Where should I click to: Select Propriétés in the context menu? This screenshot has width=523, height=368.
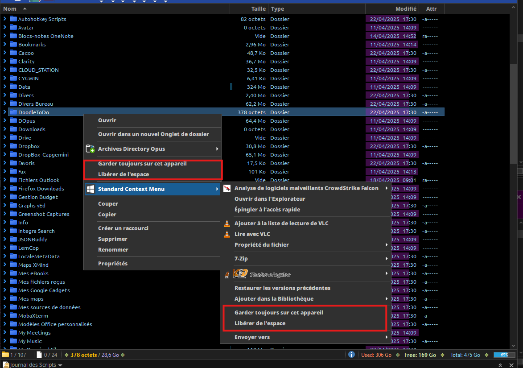coord(113,264)
